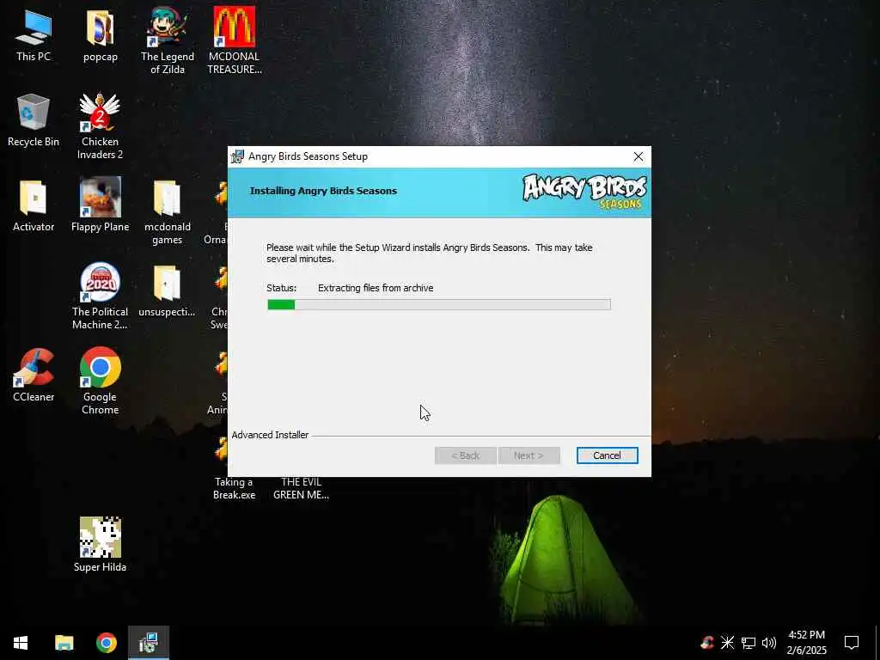Click the 'Angry Birds Seasons Setup' title text
Image resolution: width=880 pixels, height=660 pixels.
pos(309,156)
